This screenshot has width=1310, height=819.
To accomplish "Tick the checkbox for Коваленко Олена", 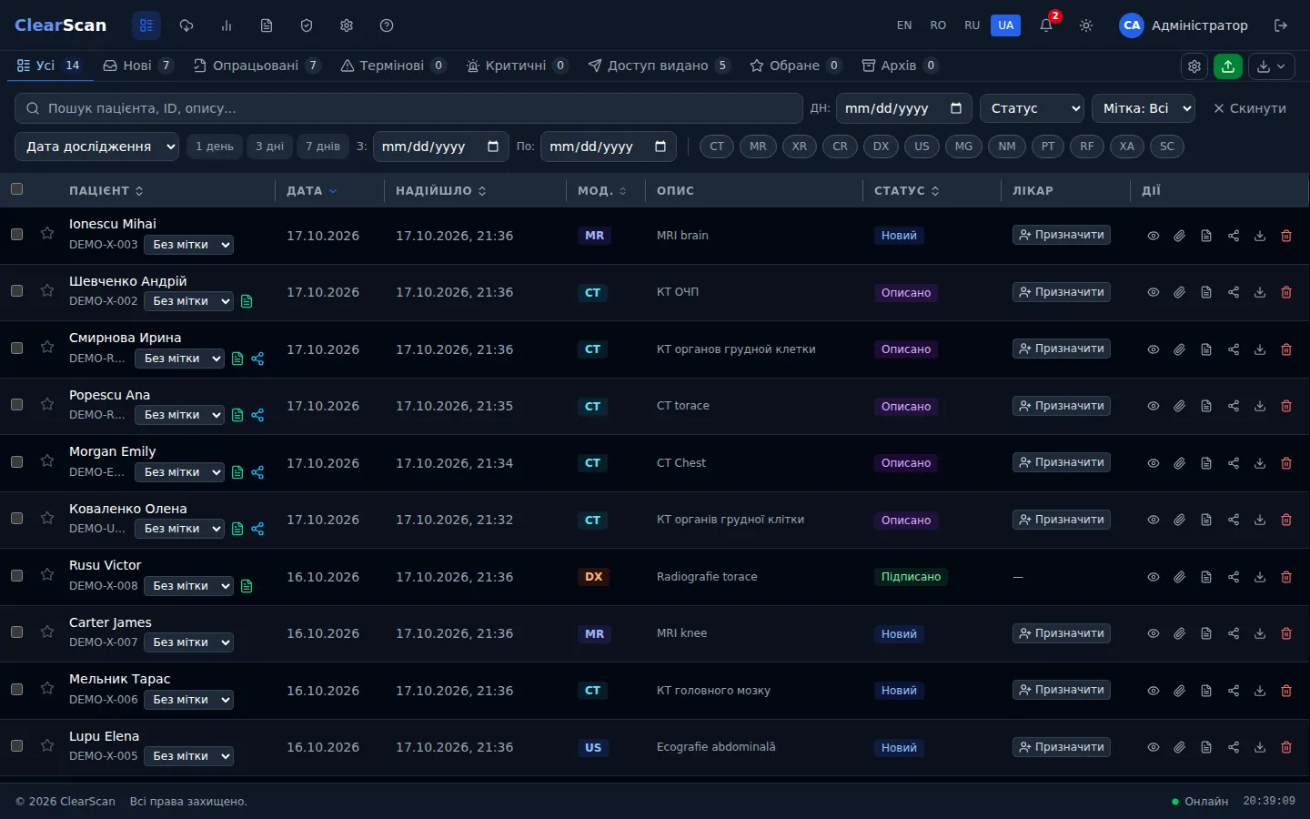I will 16,518.
